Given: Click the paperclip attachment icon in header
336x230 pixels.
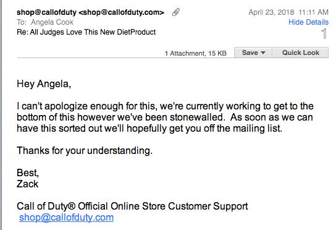Looking at the screenshot, I should 175,12.
